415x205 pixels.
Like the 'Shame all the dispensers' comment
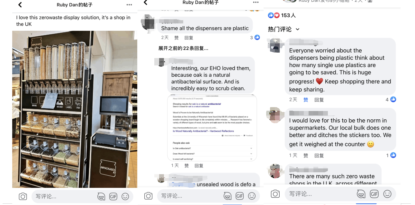176,38
